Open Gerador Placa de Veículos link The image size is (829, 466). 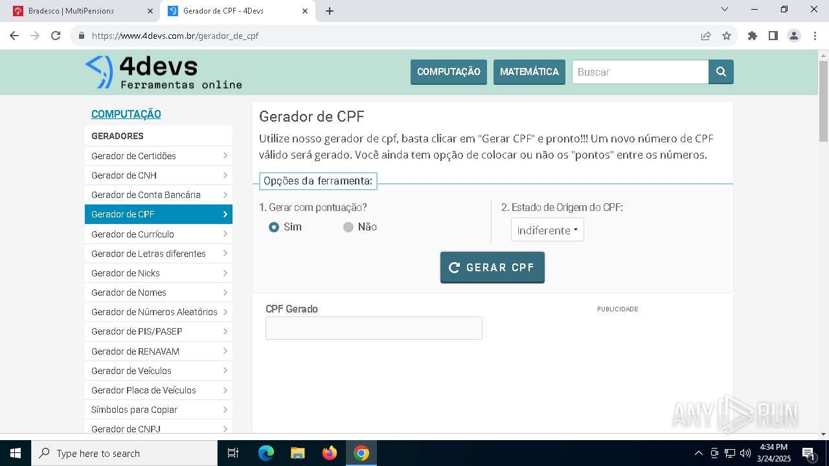159,390
